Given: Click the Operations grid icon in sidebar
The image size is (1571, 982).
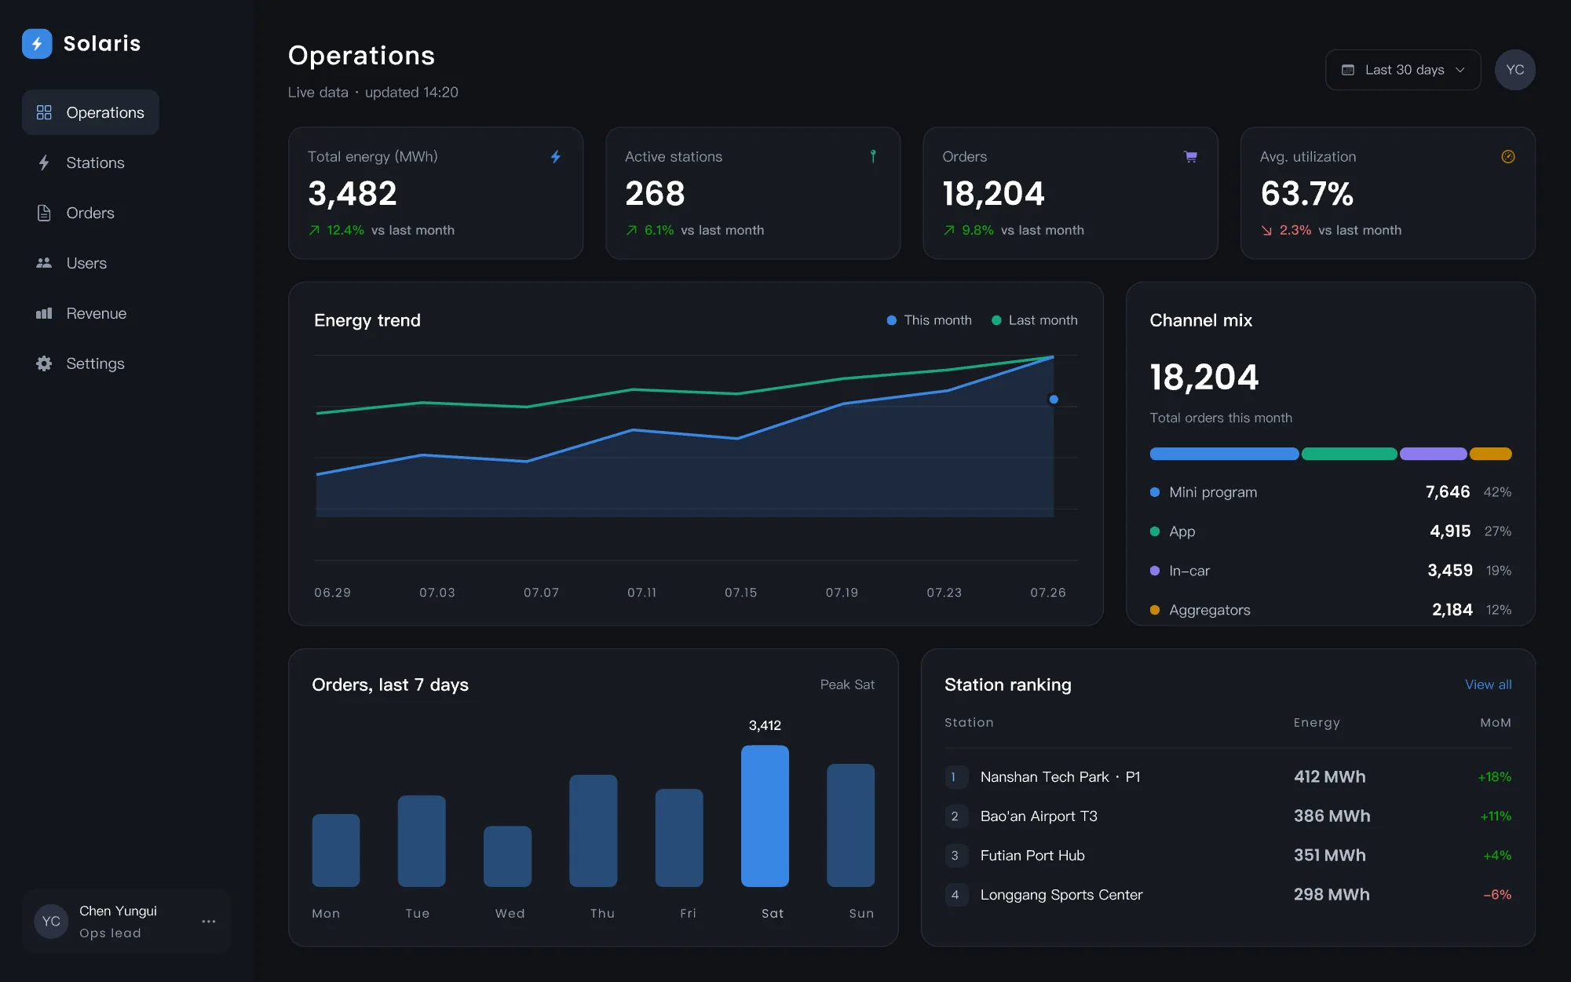Looking at the screenshot, I should point(44,112).
